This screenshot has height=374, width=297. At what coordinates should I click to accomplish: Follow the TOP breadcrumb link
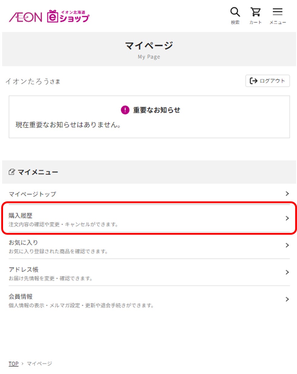click(13, 363)
